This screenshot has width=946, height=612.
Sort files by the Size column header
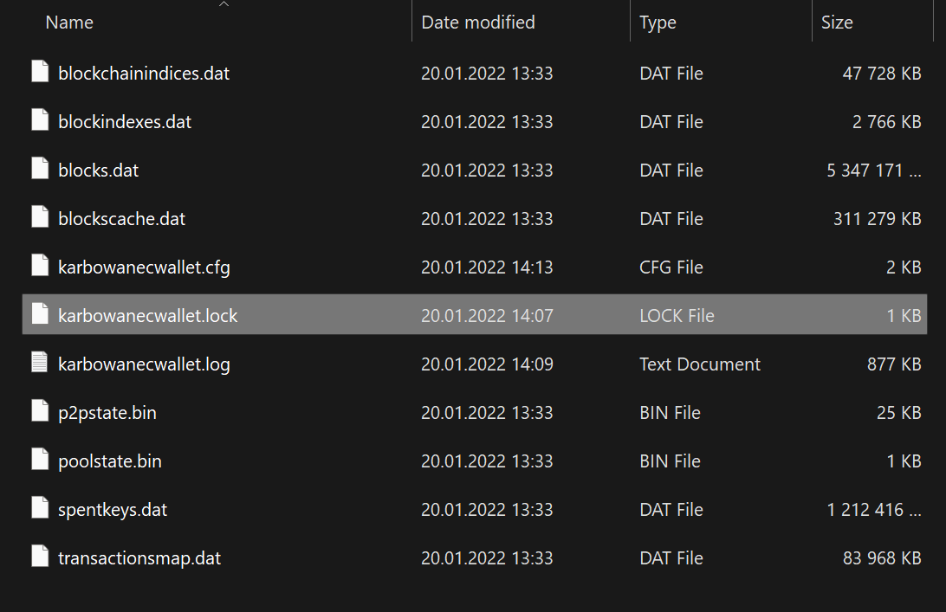(837, 23)
